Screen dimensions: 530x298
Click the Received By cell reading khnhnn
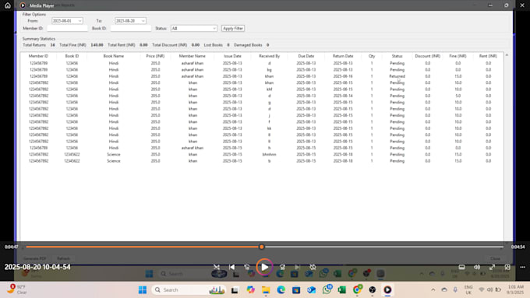[x=269, y=155]
